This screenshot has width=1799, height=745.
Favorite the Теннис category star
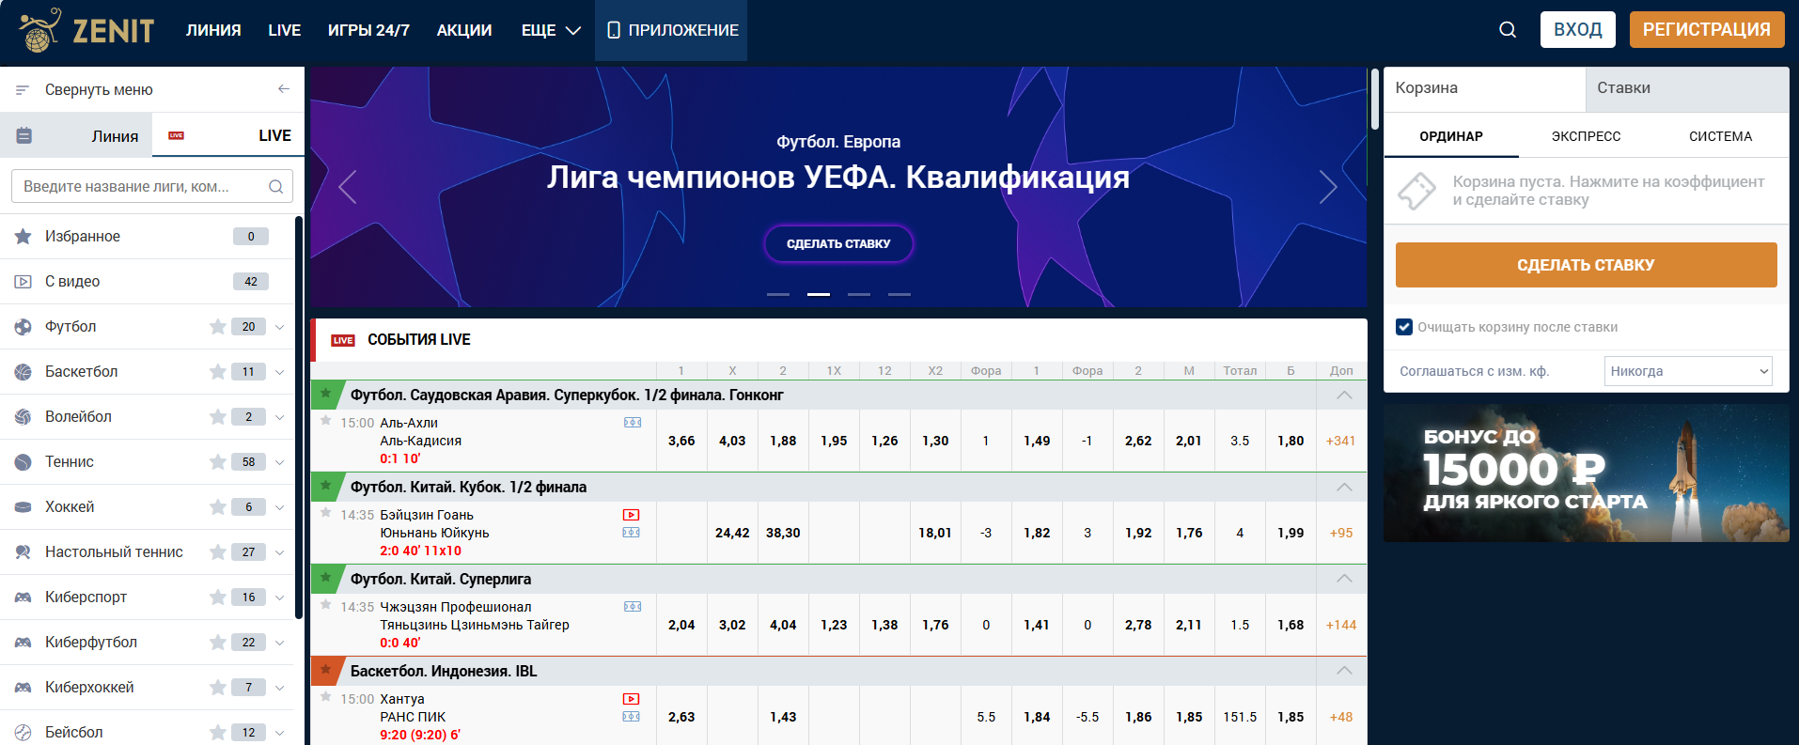point(218,462)
